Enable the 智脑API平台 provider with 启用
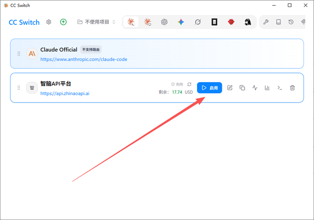This screenshot has width=314, height=220. click(x=209, y=88)
